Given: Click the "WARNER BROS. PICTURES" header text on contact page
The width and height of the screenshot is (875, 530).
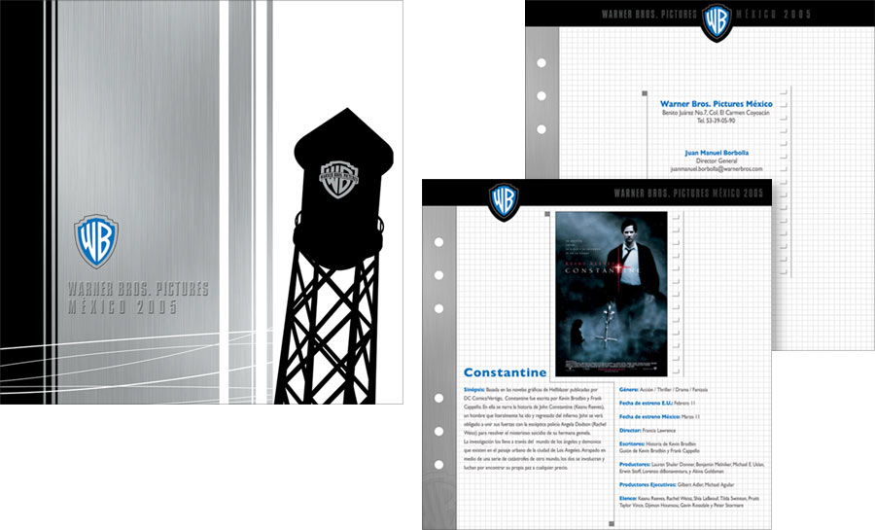Looking at the screenshot, I should pos(649,15).
